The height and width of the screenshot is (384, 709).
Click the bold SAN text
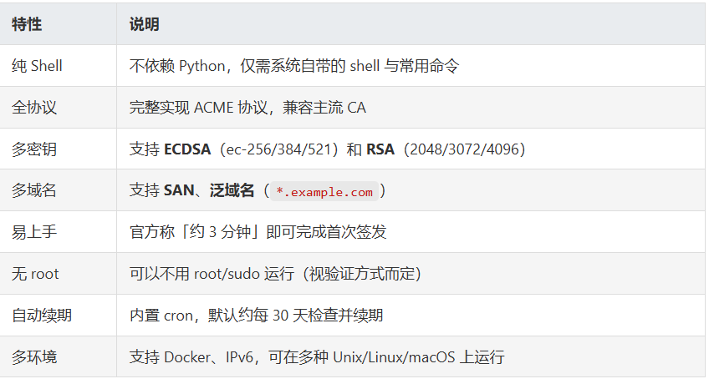click(179, 191)
